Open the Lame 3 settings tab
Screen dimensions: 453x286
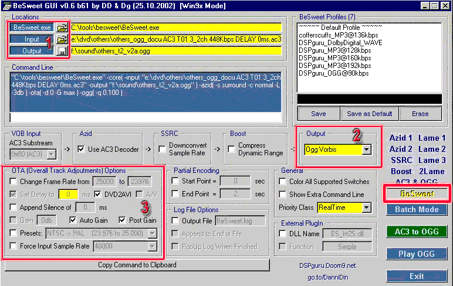tap(432, 160)
